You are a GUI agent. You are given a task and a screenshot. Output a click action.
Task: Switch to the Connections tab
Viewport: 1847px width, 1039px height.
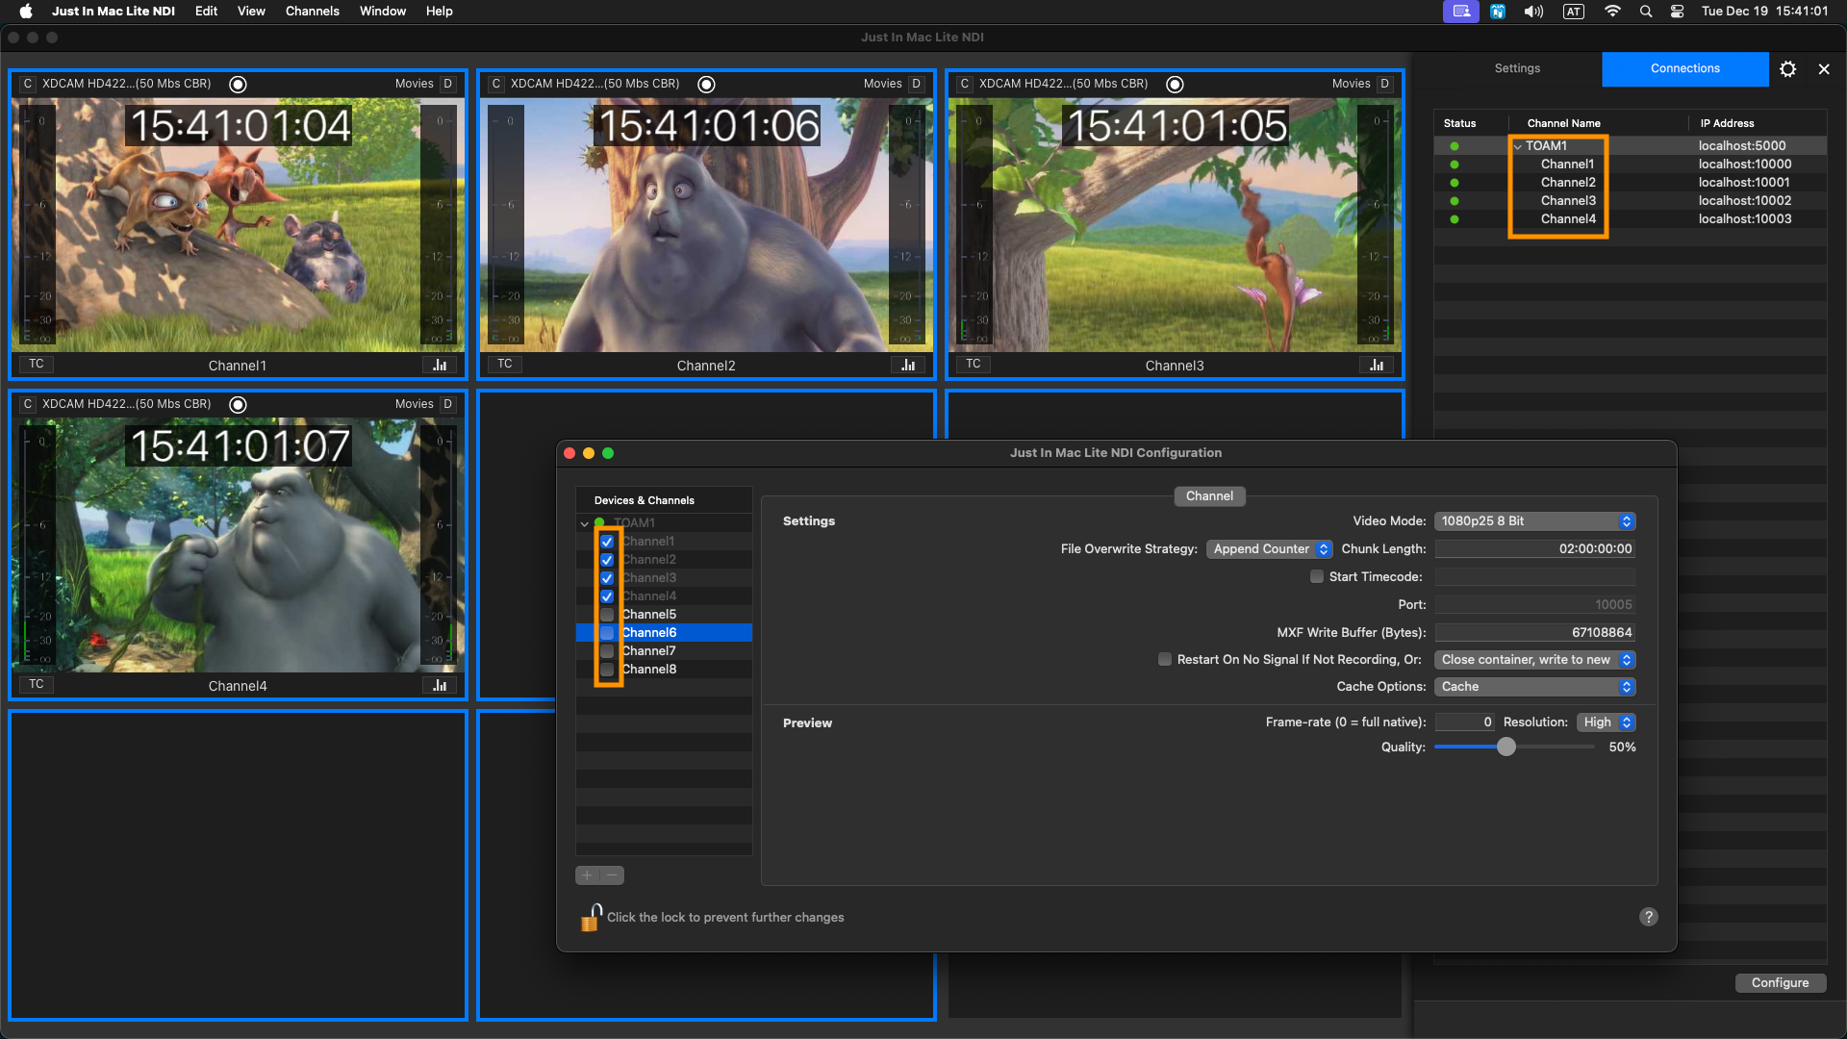point(1684,69)
